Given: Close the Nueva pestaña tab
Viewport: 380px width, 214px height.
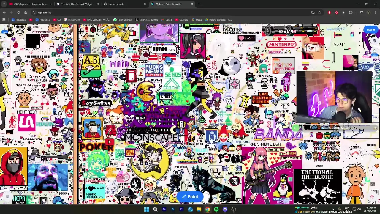Looking at the screenshot, I should 145,4.
